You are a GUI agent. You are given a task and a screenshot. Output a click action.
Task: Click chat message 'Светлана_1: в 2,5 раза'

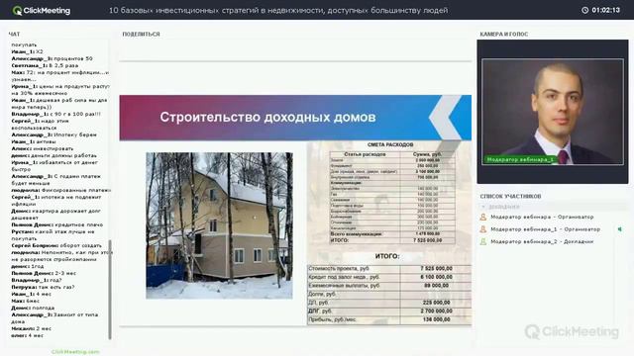[45, 65]
